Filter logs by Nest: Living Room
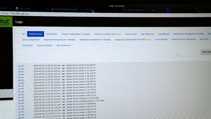 31,40
